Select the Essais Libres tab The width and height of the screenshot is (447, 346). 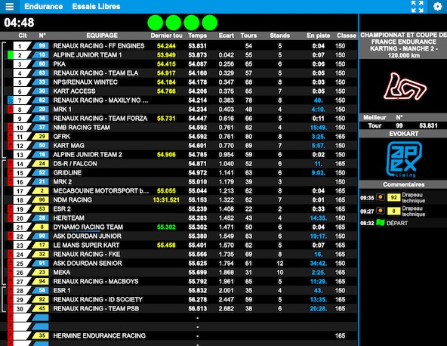click(96, 6)
